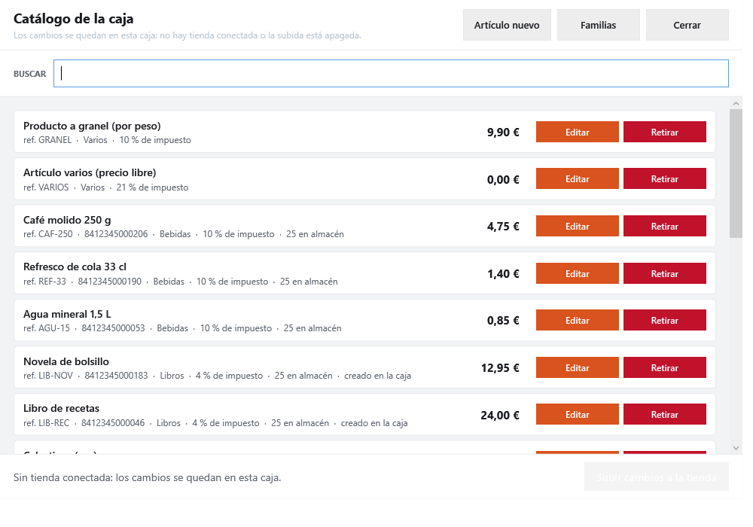This screenshot has height=527, width=753.
Task: Click the price 24,00 €
Action: pyautogui.click(x=500, y=415)
